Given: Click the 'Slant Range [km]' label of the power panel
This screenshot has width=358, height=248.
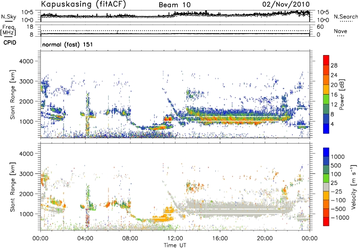Looking at the screenshot, I should (13, 94).
